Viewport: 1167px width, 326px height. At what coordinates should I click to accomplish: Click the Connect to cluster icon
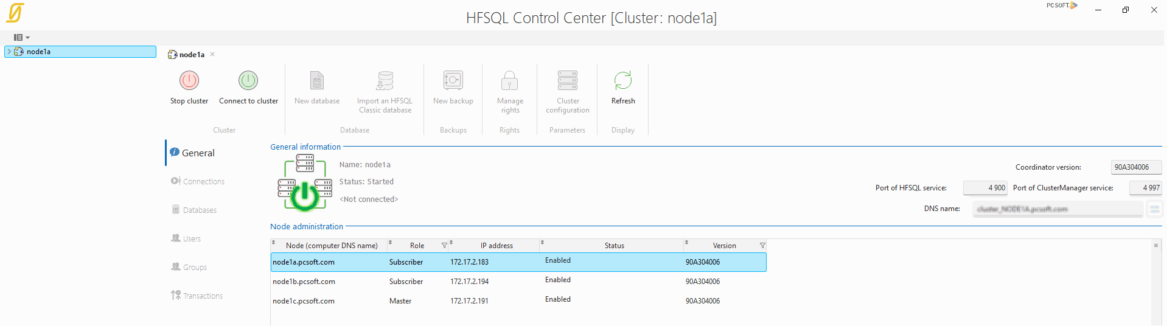click(x=248, y=80)
